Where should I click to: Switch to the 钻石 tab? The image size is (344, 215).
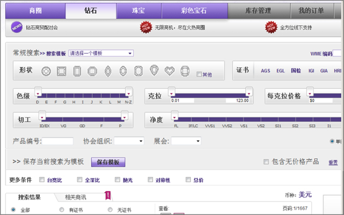[91, 10]
